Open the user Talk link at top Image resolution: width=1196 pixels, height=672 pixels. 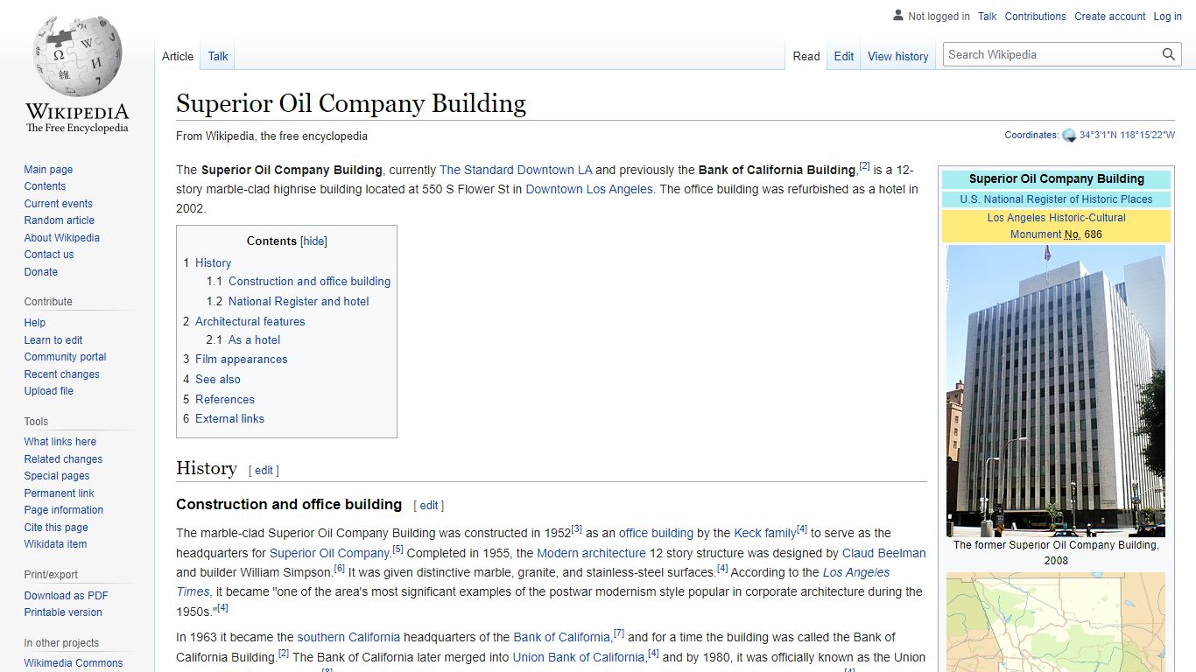tap(988, 17)
